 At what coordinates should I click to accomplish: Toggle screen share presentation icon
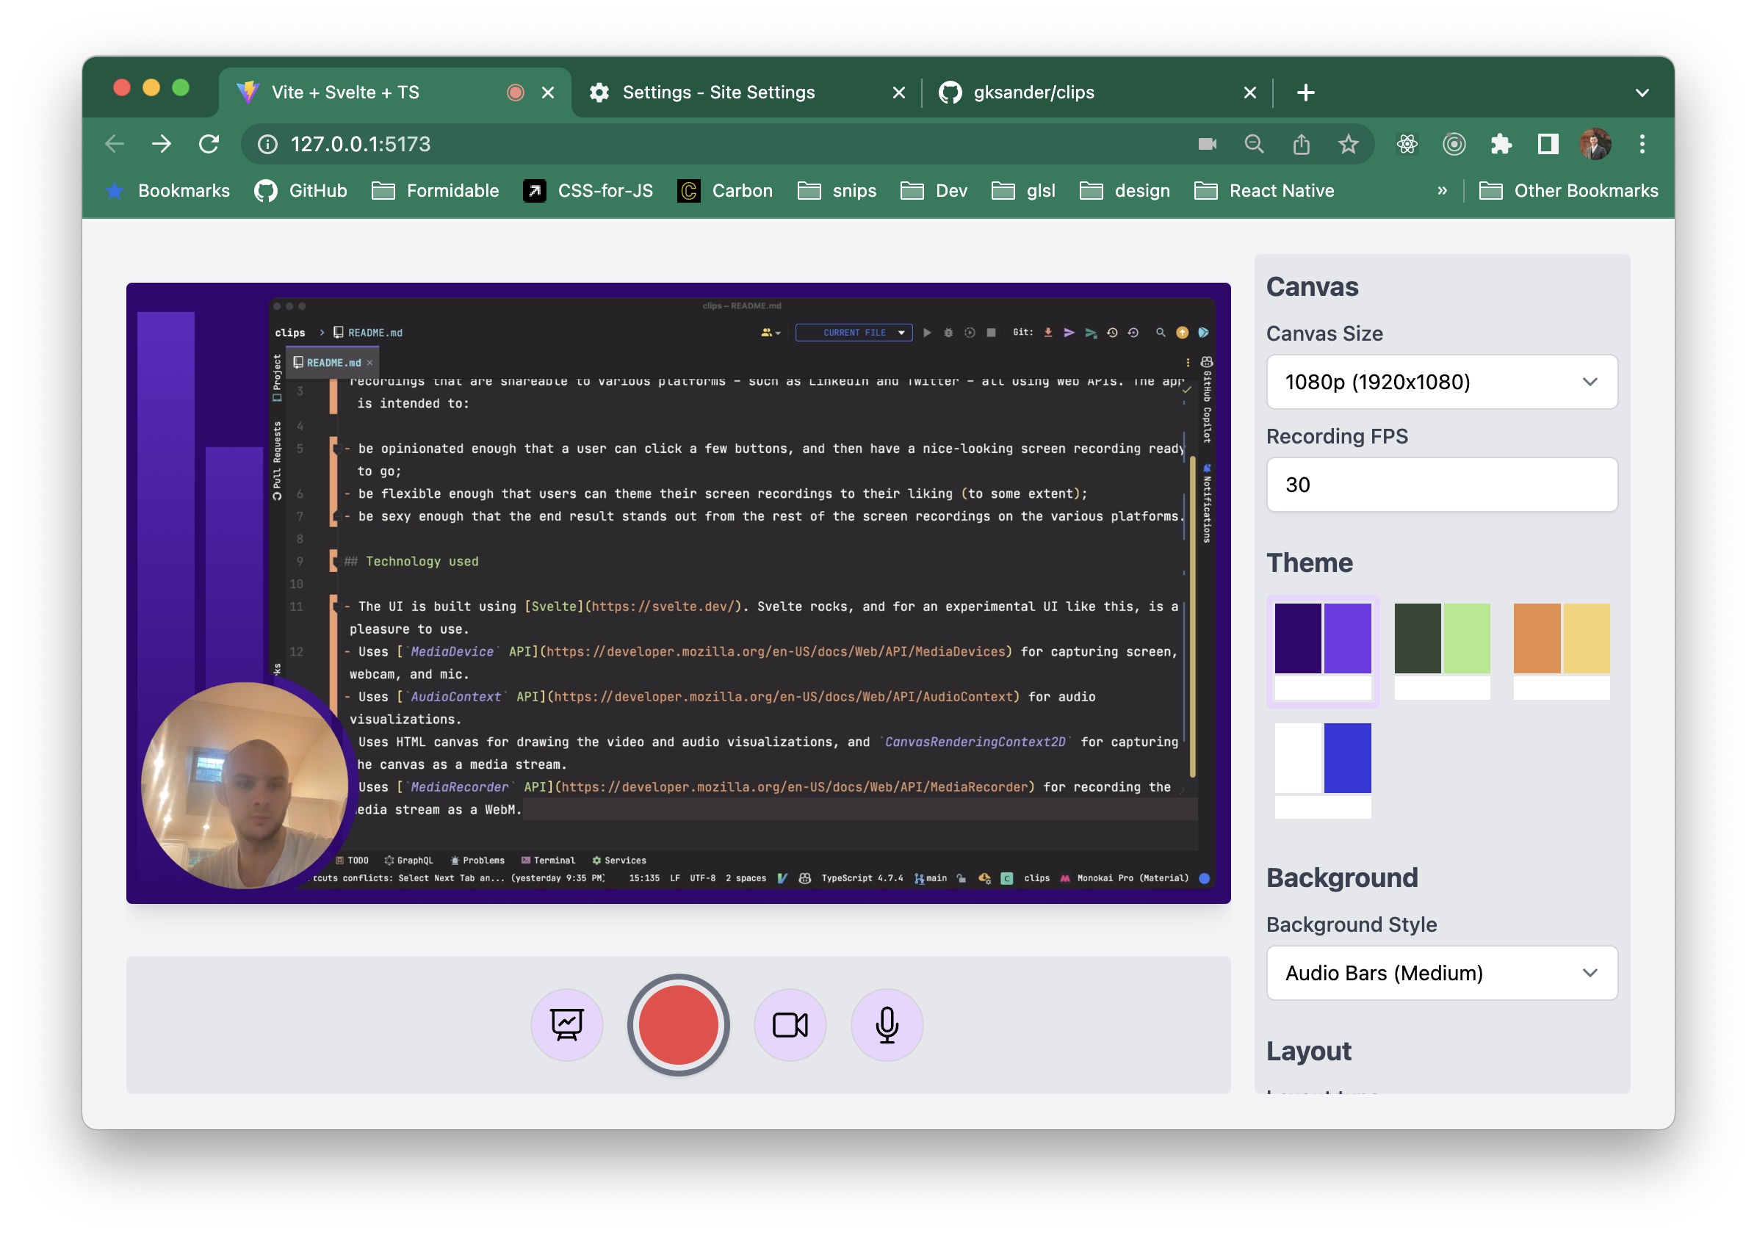tap(566, 1024)
